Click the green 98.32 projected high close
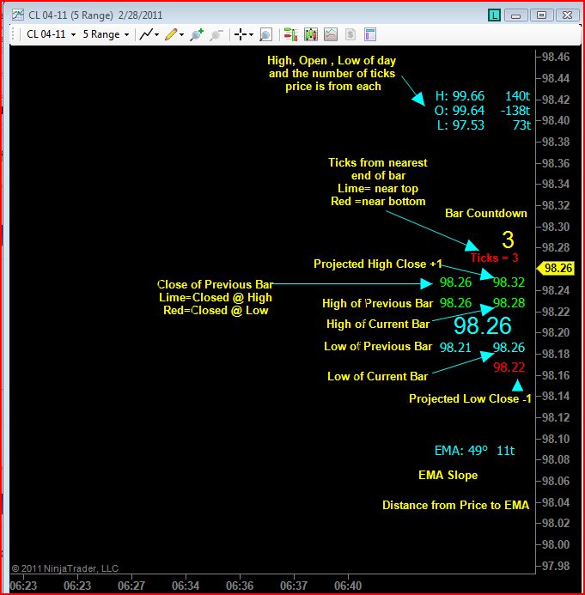Image resolution: width=585 pixels, height=595 pixels. tap(509, 282)
